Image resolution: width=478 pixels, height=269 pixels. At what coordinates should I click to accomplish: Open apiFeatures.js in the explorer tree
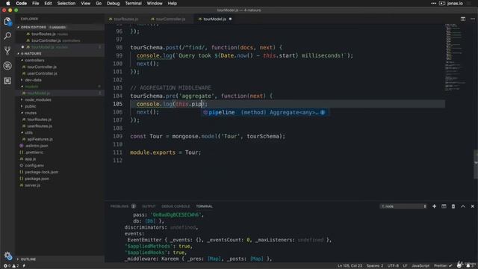pos(40,140)
